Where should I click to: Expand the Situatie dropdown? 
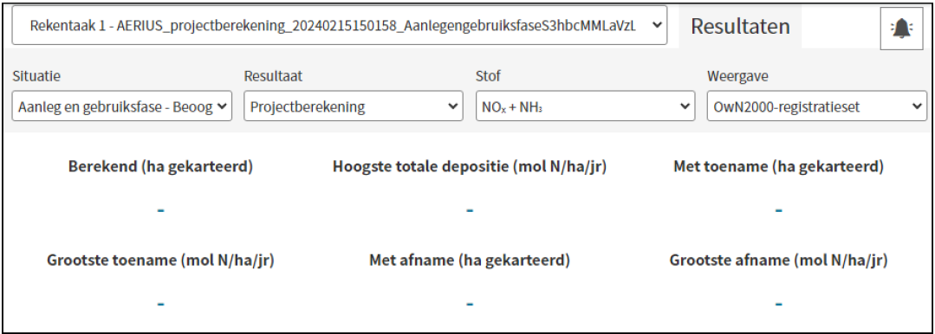[x=122, y=106]
